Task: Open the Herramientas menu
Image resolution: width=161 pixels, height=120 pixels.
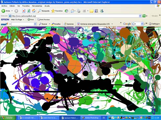Action: pyautogui.click(x=37, y=6)
